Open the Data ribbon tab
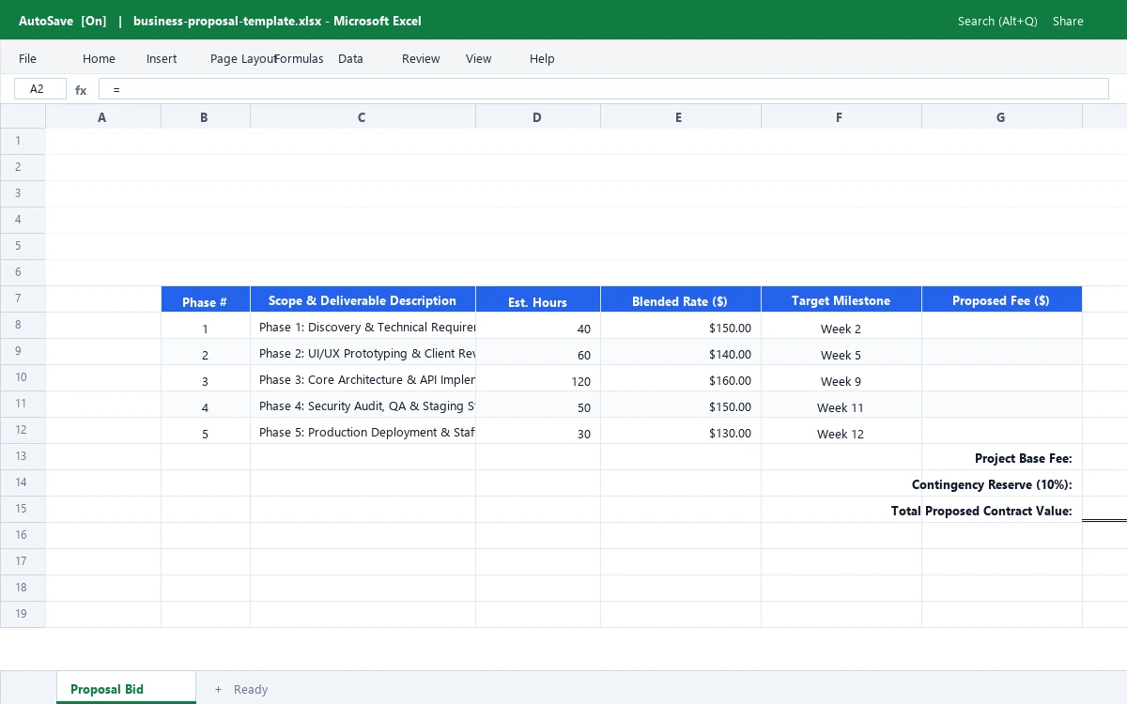 pyautogui.click(x=350, y=58)
